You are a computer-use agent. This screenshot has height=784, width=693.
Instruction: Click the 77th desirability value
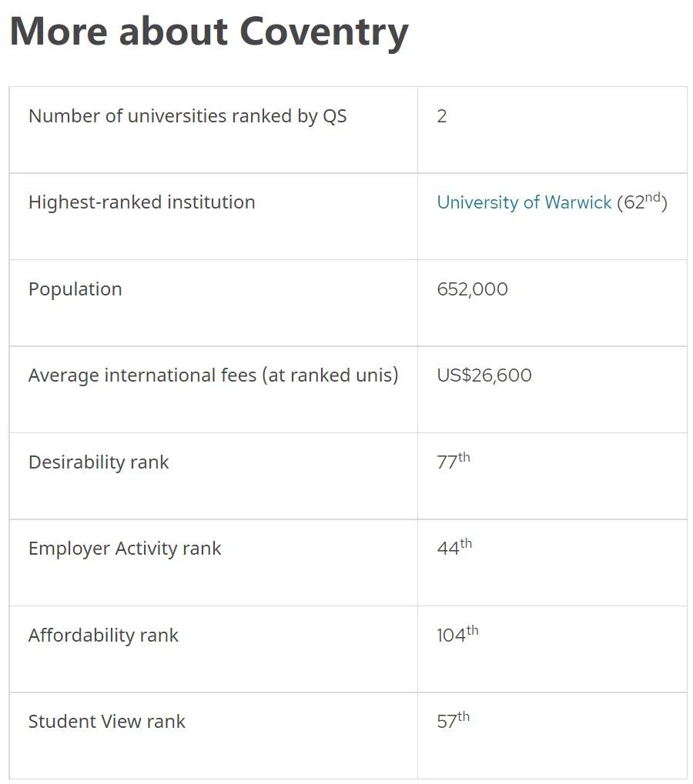tap(454, 461)
